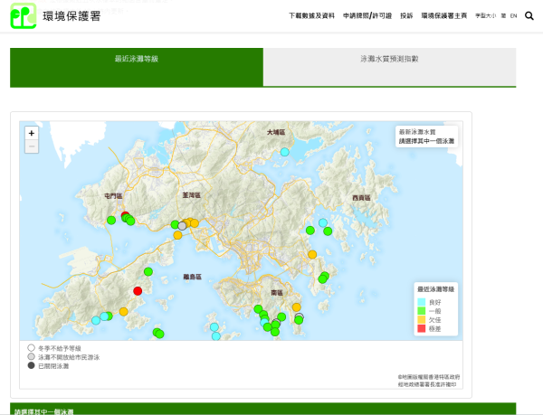The image size is (543, 415).
Task: Click the 環境保護署 title text
Action: tap(71, 16)
